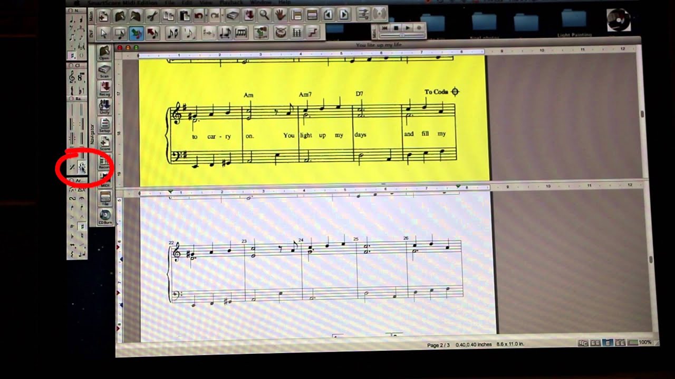Go to next page with right arrow icon
This screenshot has height=379, width=675.
(x=344, y=15)
